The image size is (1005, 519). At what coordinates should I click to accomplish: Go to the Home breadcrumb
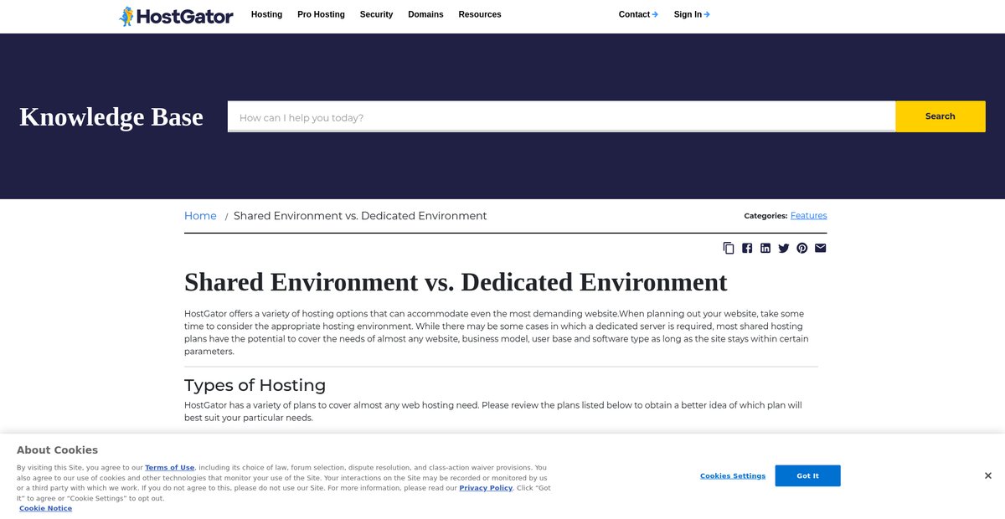[200, 216]
